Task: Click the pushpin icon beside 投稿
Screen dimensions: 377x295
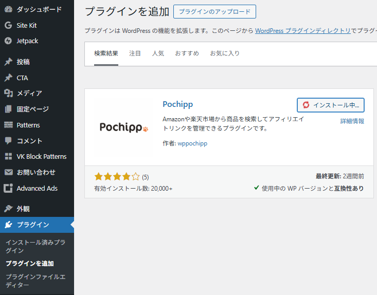Action: pos(8,62)
